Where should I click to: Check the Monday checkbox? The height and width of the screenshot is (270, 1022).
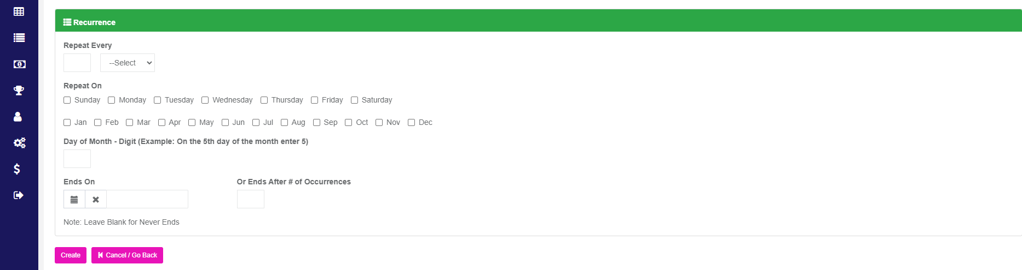click(x=111, y=100)
